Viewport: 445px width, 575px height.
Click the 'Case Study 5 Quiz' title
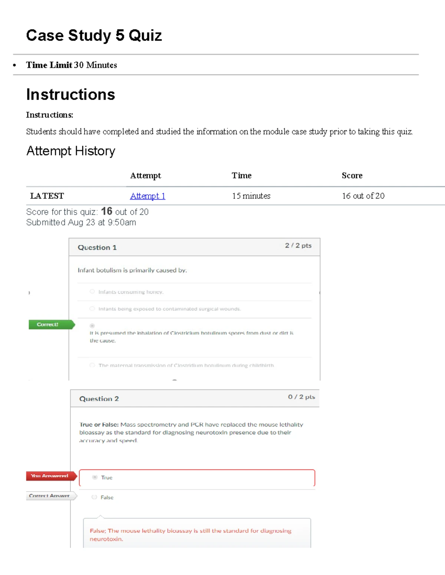[94, 35]
